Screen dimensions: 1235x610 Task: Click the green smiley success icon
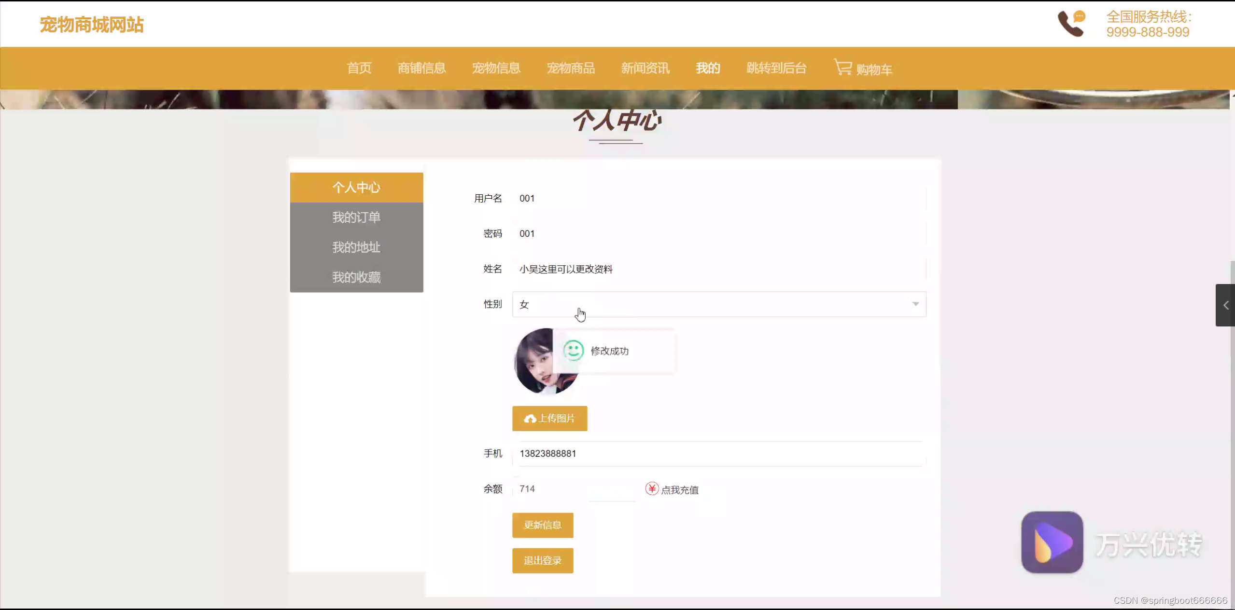tap(574, 351)
